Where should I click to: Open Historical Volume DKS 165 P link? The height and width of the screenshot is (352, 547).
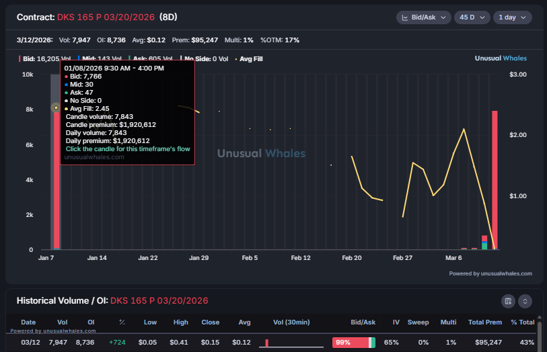coord(159,300)
